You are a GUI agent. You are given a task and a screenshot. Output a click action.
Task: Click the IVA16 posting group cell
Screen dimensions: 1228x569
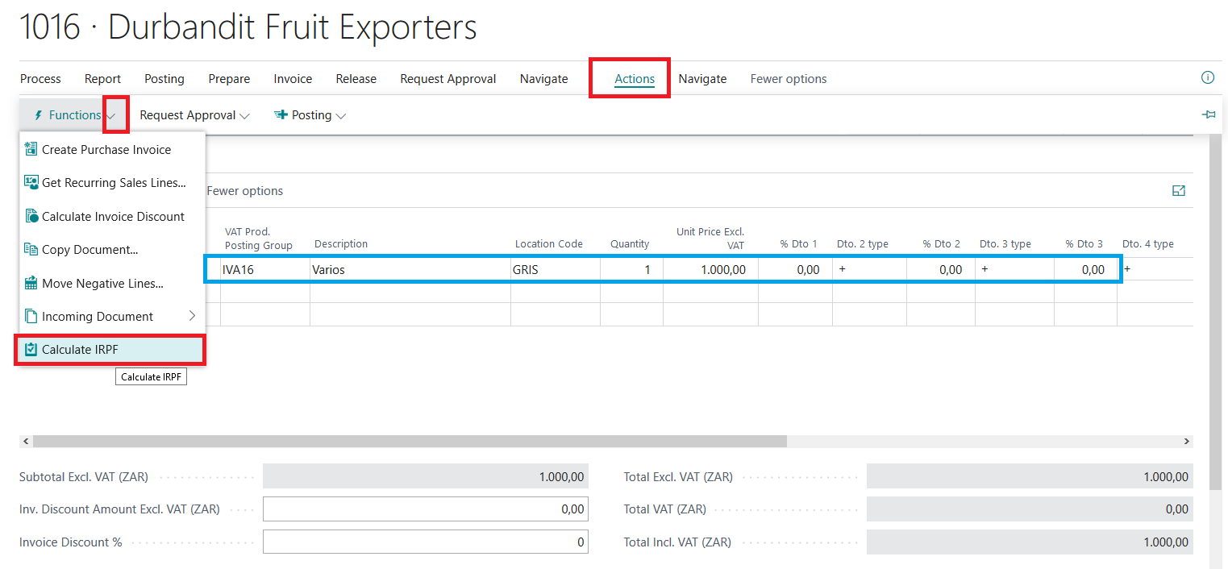click(x=265, y=270)
